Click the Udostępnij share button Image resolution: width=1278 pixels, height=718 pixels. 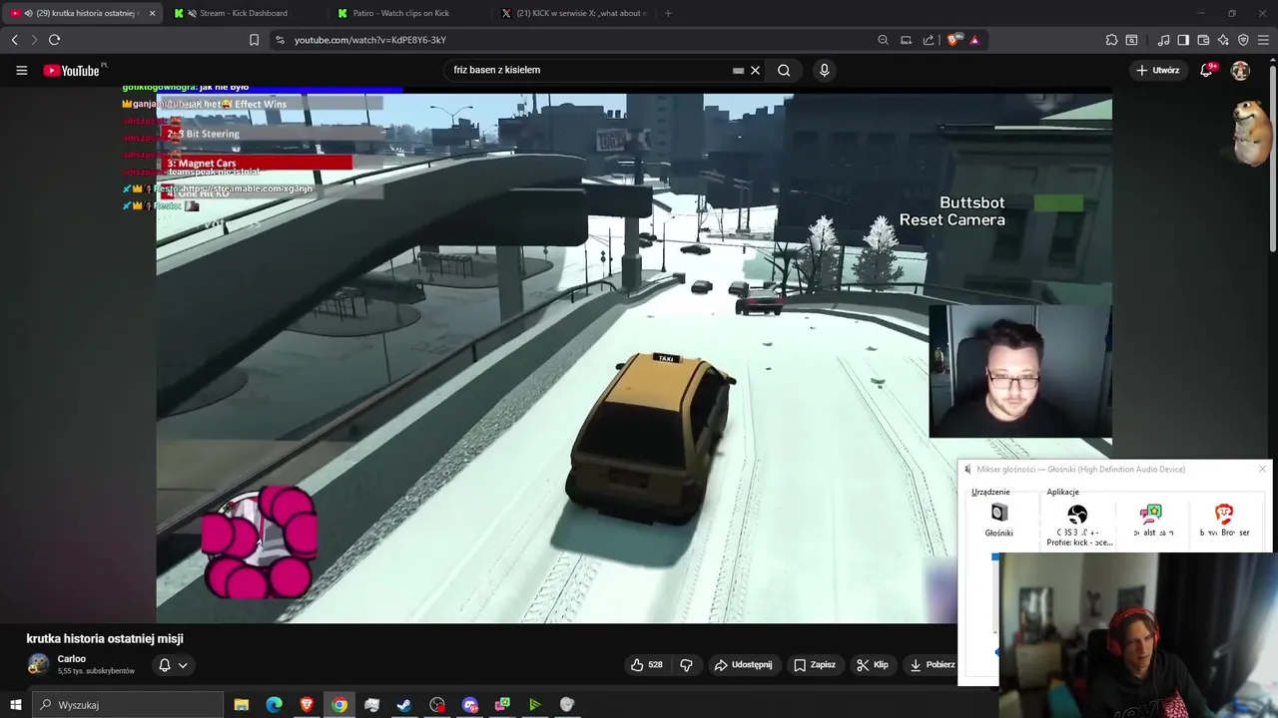[x=743, y=665]
